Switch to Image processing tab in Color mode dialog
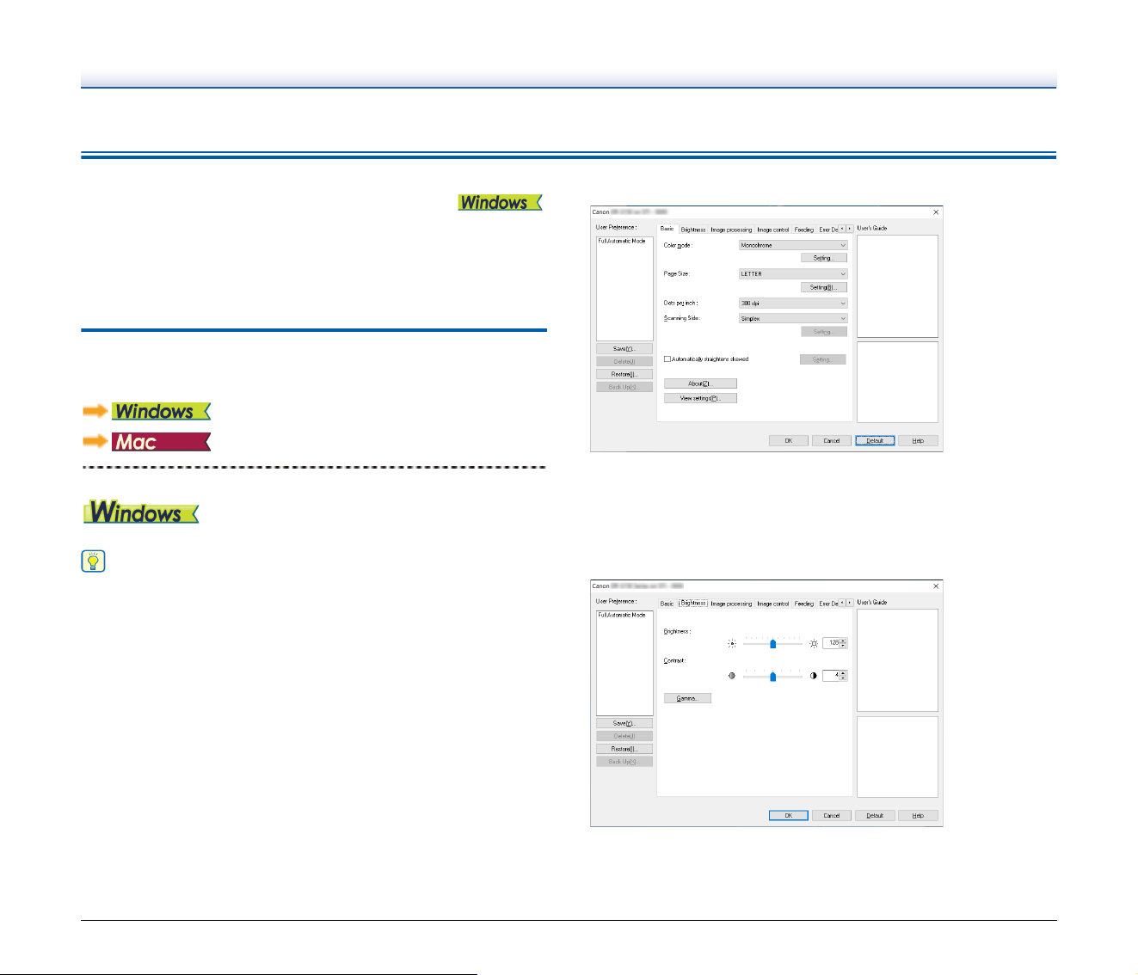Viewport: 1138px width, 975px height. [731, 230]
